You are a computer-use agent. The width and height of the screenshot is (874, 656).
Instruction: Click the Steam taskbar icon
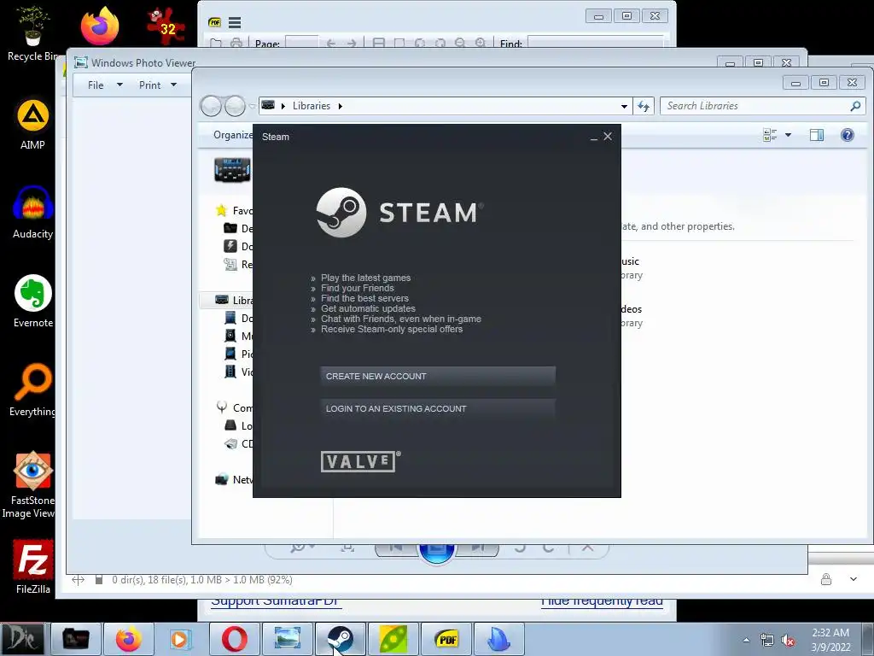[x=340, y=639]
